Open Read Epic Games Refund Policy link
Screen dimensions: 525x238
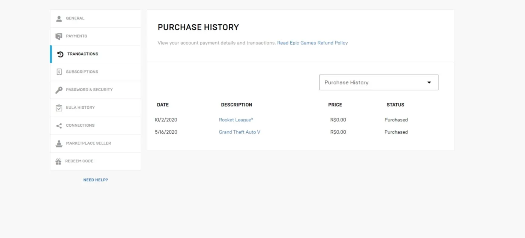(312, 43)
